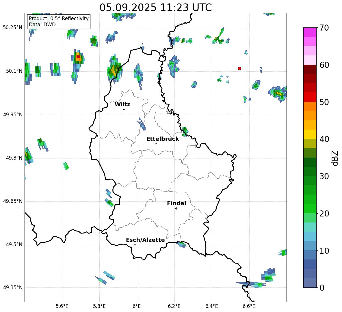Select the Ettelbruck station cross marker
Screen dimensions: 342x312
coord(156,144)
